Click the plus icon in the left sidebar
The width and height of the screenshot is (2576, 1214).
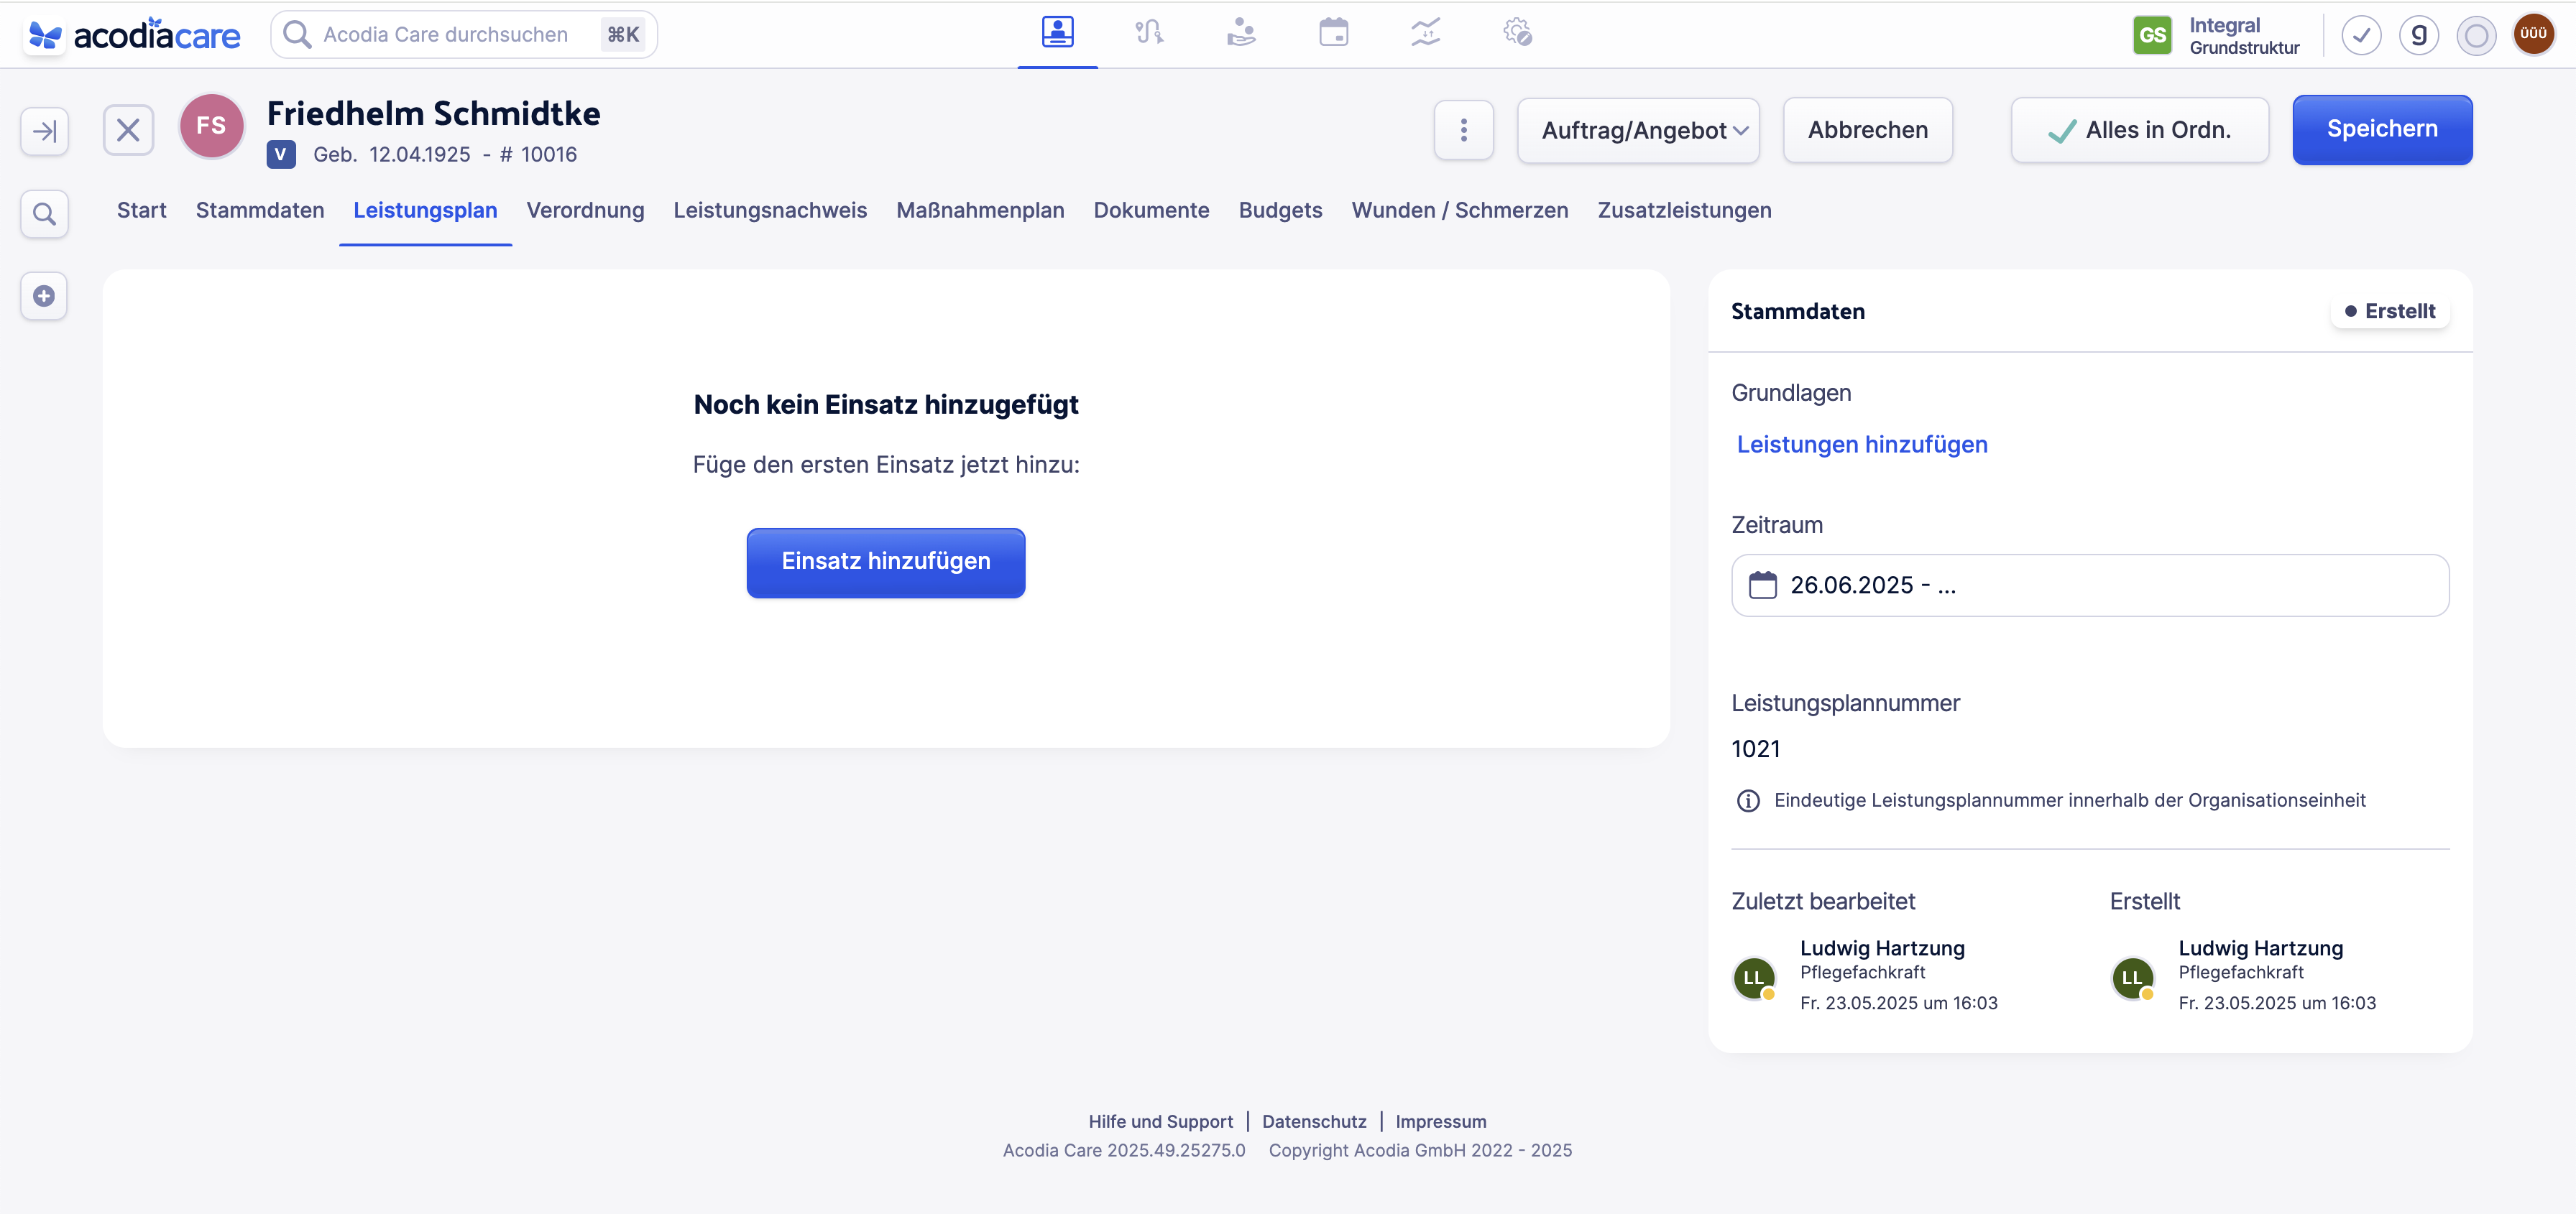click(43, 296)
